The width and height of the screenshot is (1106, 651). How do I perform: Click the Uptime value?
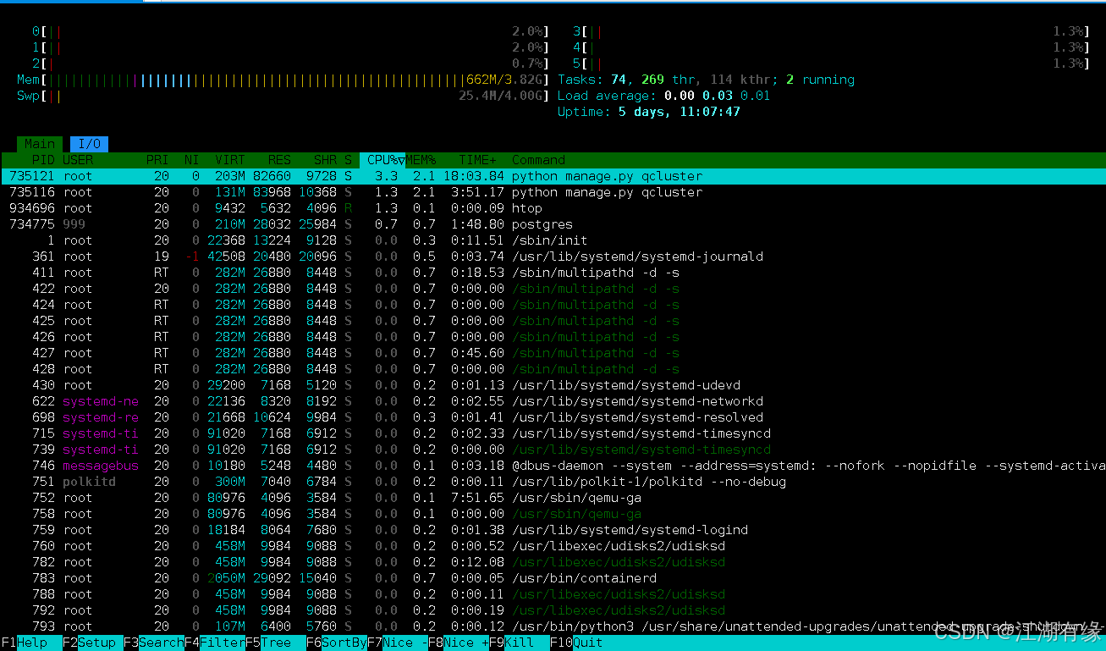[680, 112]
